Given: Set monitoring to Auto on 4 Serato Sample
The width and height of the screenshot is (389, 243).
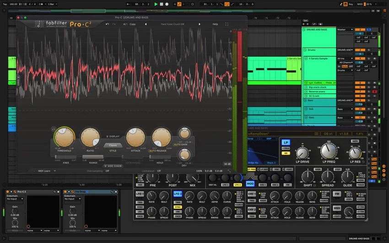Looking at the screenshot, I should [345, 66].
